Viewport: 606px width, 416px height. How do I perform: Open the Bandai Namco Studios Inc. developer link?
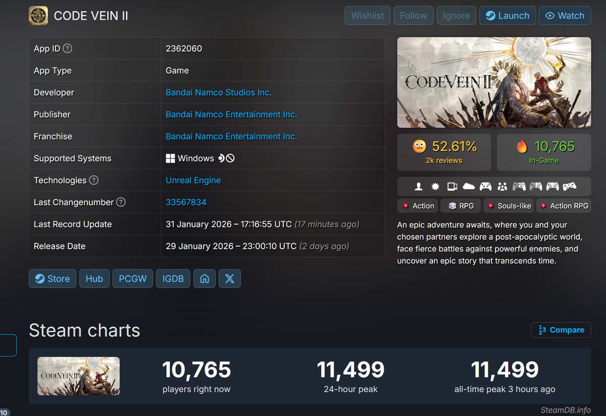pyautogui.click(x=219, y=93)
